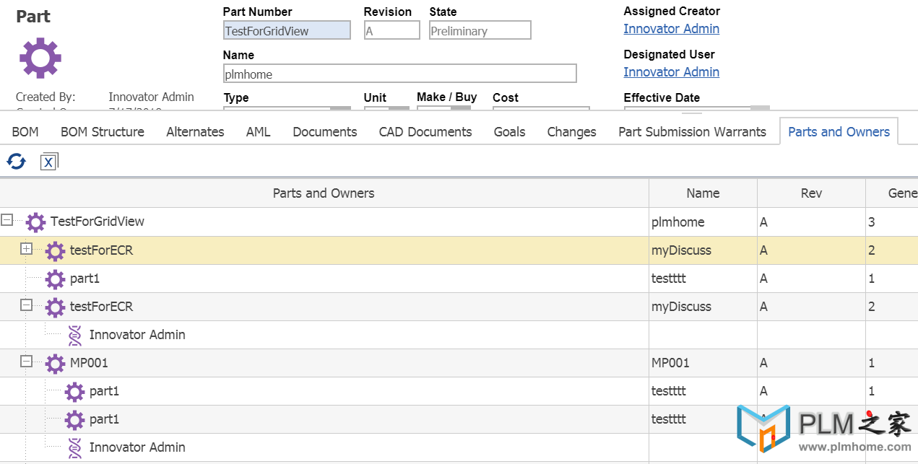Click the gear icon of part1 directly under TestForGridView
Viewport: 918px width, 464px height.
(55, 279)
